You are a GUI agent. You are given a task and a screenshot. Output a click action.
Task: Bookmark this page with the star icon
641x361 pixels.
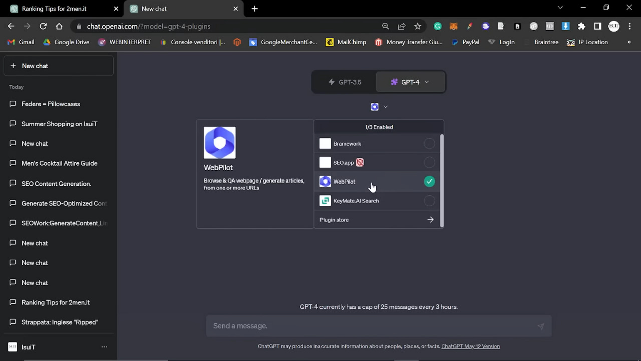[417, 26]
